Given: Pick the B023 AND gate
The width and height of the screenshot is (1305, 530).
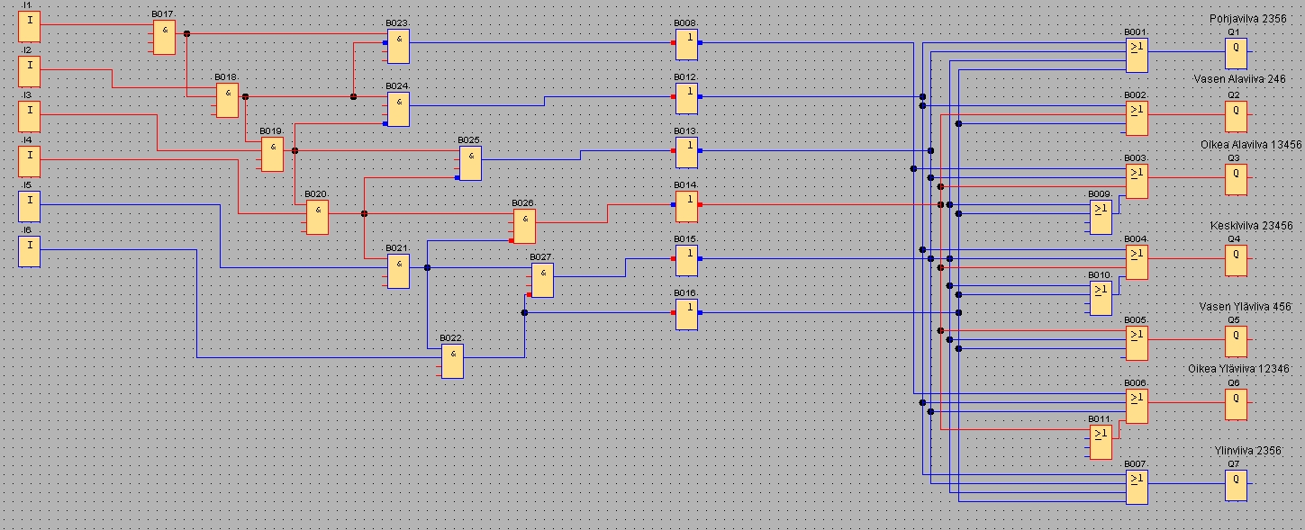Looking at the screenshot, I should pos(398,47).
